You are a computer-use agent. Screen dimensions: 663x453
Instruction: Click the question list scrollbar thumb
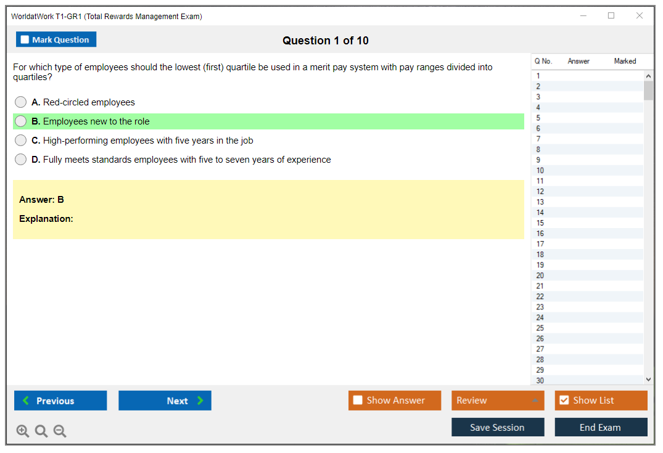[x=648, y=91]
